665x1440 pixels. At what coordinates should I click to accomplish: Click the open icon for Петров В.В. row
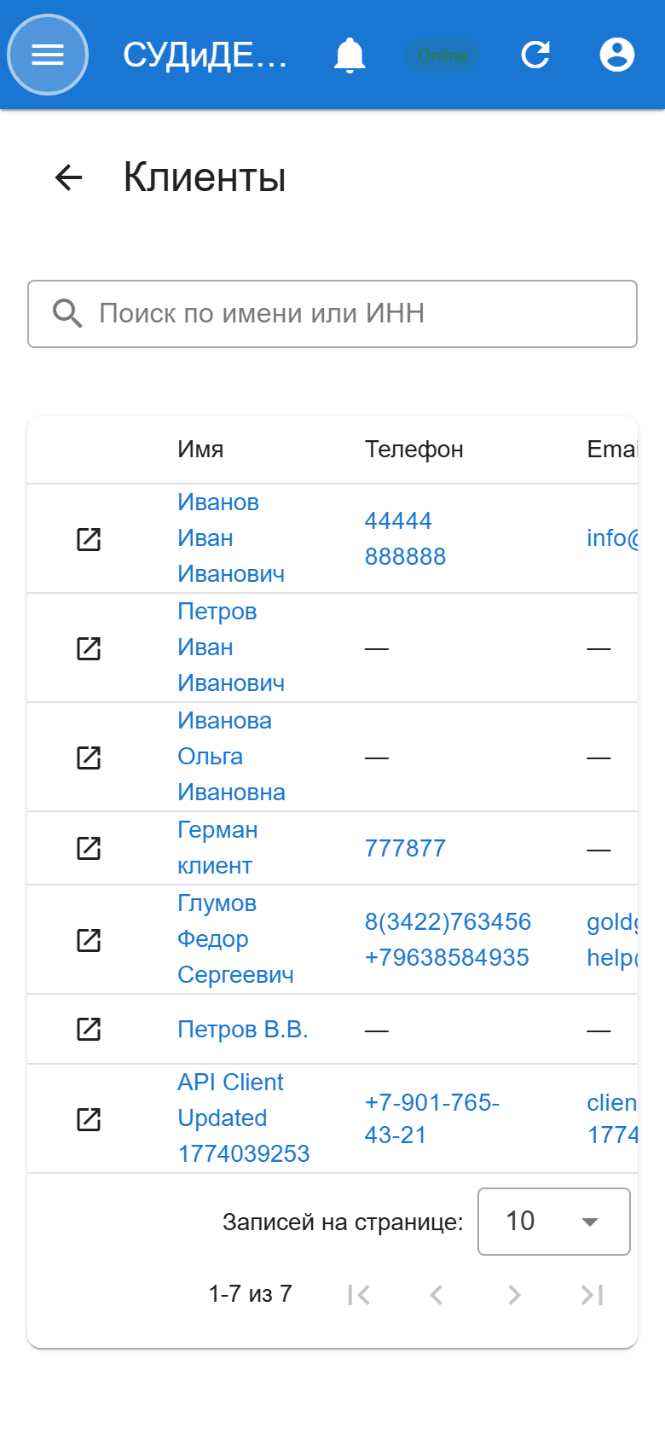[89, 1029]
